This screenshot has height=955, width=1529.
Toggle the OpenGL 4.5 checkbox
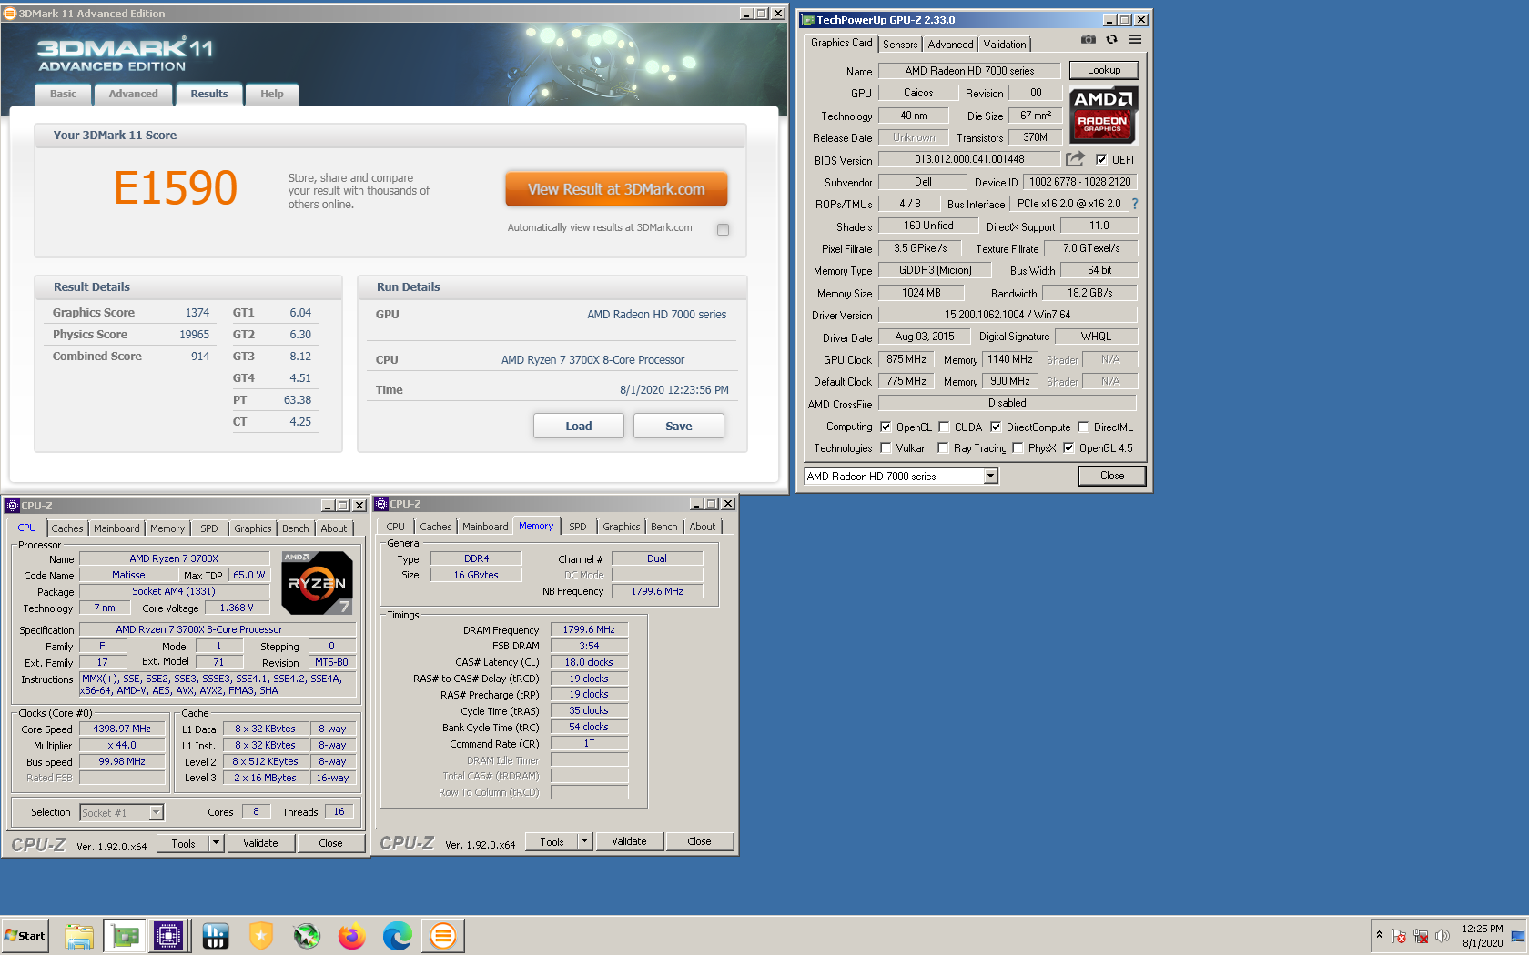click(x=1068, y=447)
